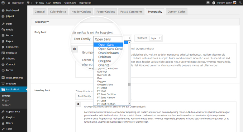Click the Plugins plug icon
This screenshot has width=243, height=132.
3,117
